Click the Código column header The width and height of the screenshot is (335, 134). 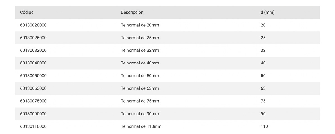pos(27,13)
